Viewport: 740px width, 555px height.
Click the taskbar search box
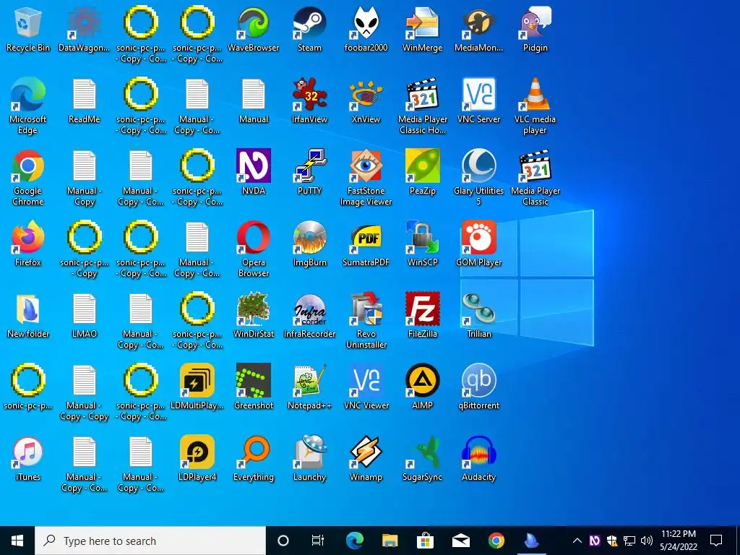150,541
